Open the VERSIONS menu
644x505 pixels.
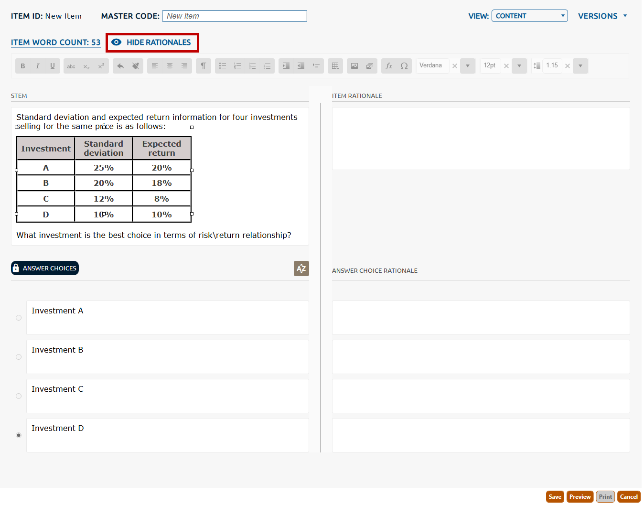(x=602, y=16)
